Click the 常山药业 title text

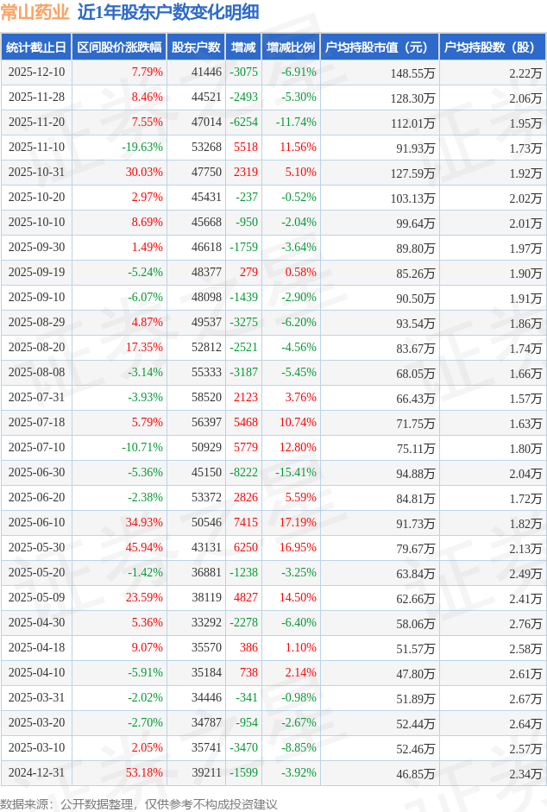(35, 12)
